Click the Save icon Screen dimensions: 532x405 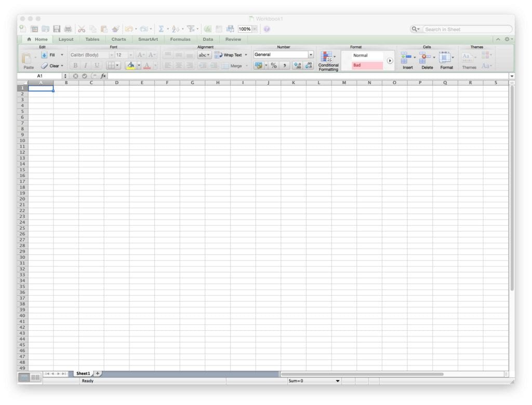coord(56,29)
